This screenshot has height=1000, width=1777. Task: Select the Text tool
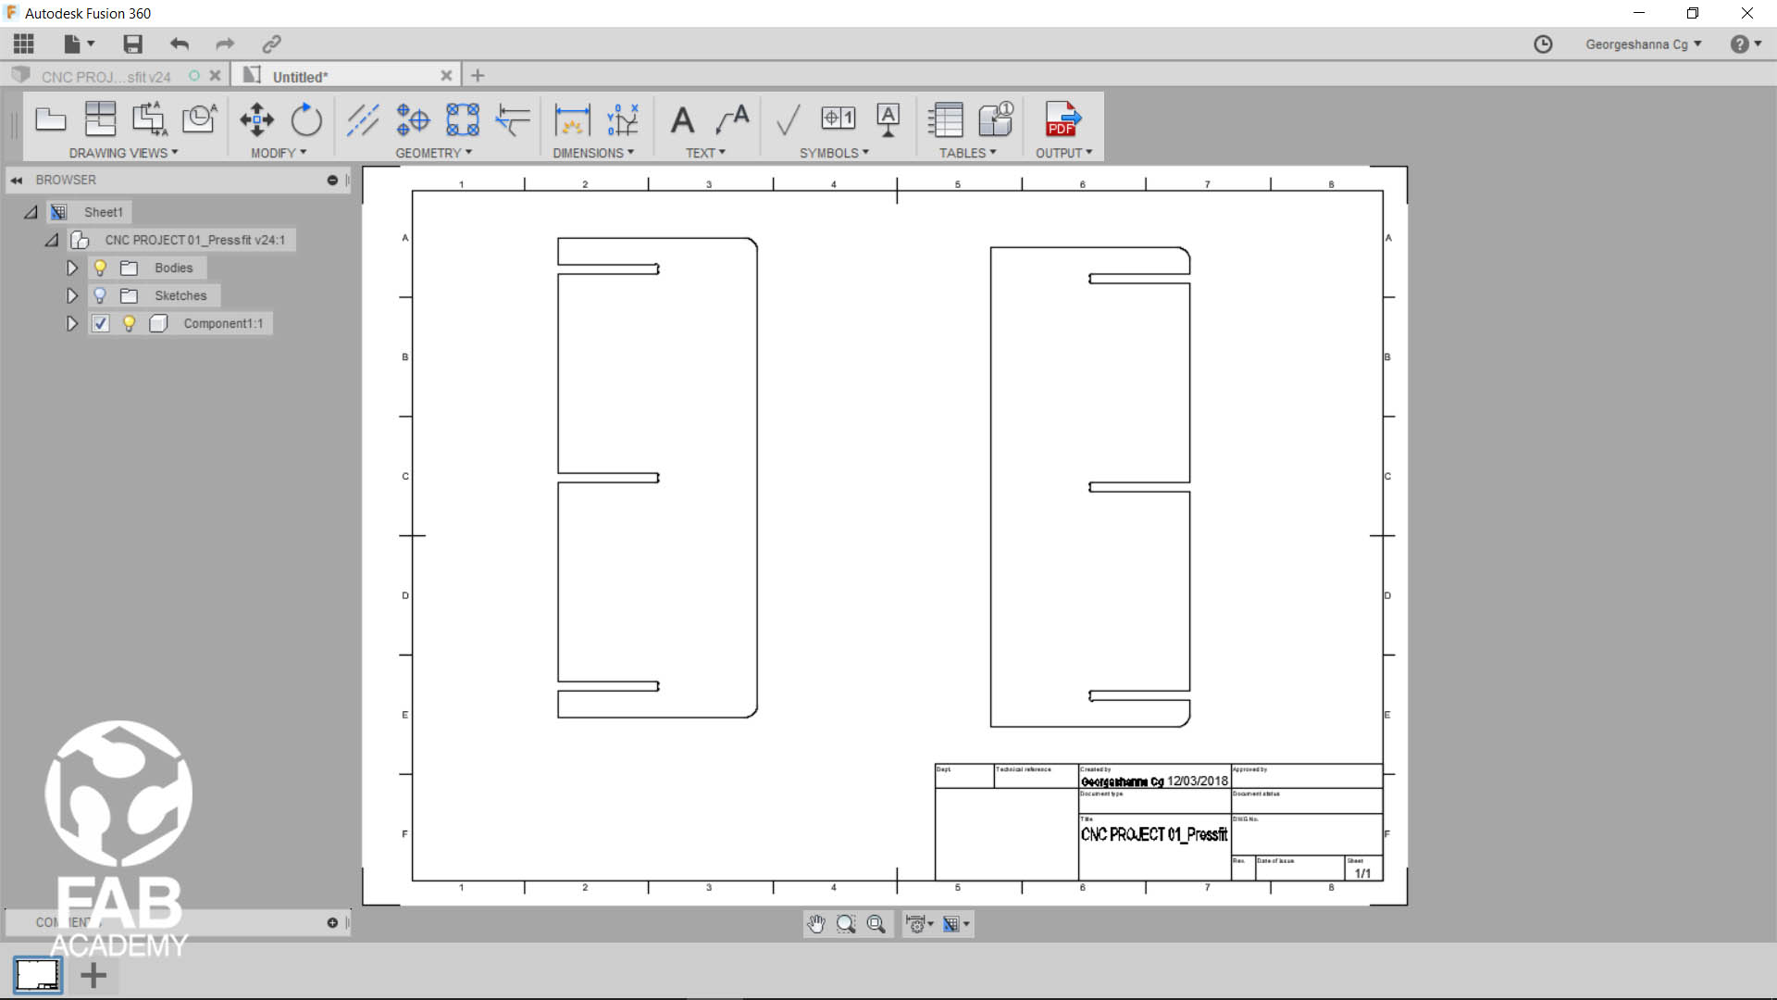(682, 119)
